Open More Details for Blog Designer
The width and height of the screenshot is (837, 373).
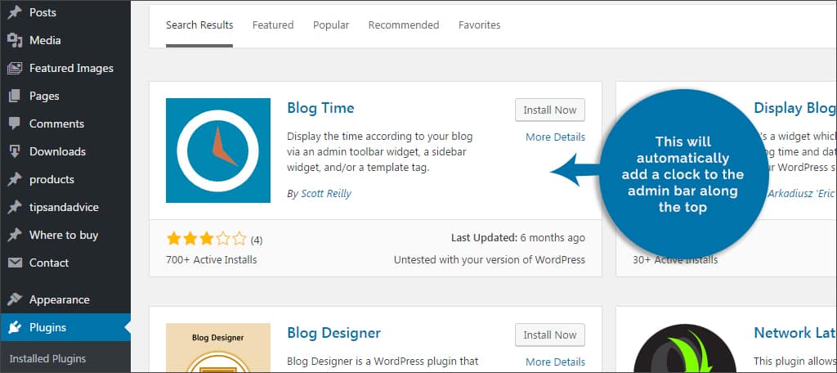tap(555, 362)
